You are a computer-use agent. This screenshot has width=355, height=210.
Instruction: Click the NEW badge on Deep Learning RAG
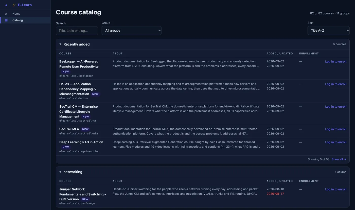tap(66, 147)
